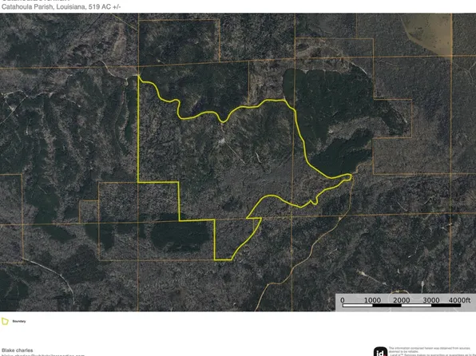Click the "Blake charles" agent name
Image resolution: width=476 pixels, height=356 pixels.
[x=18, y=350]
